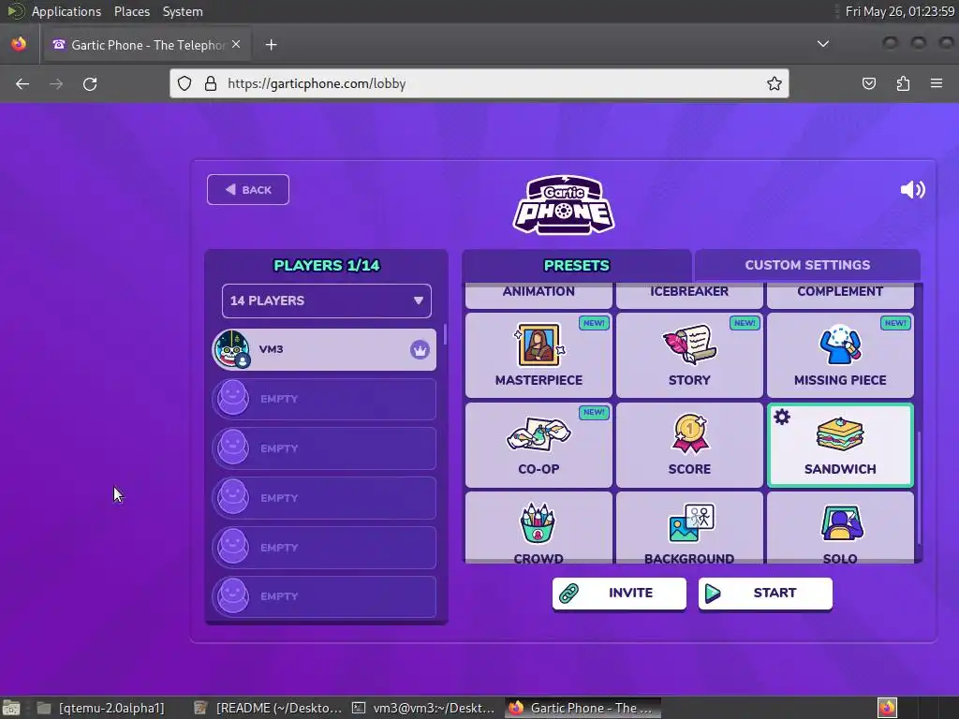This screenshot has width=959, height=719.
Task: Open Sandwich preset gear settings
Action: (x=782, y=417)
